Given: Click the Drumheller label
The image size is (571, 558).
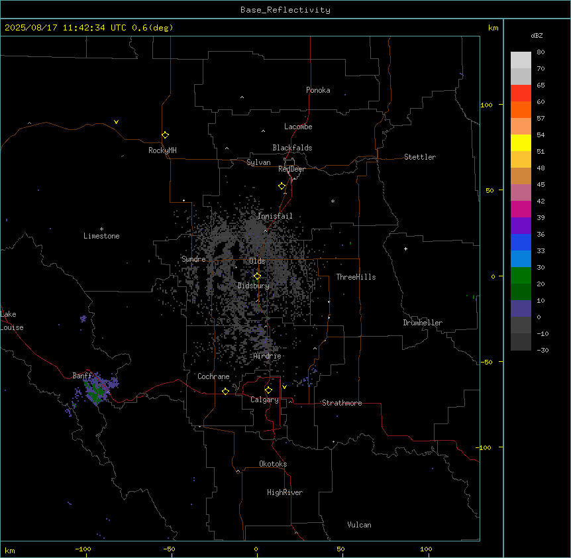Looking at the screenshot, I should coord(423,323).
